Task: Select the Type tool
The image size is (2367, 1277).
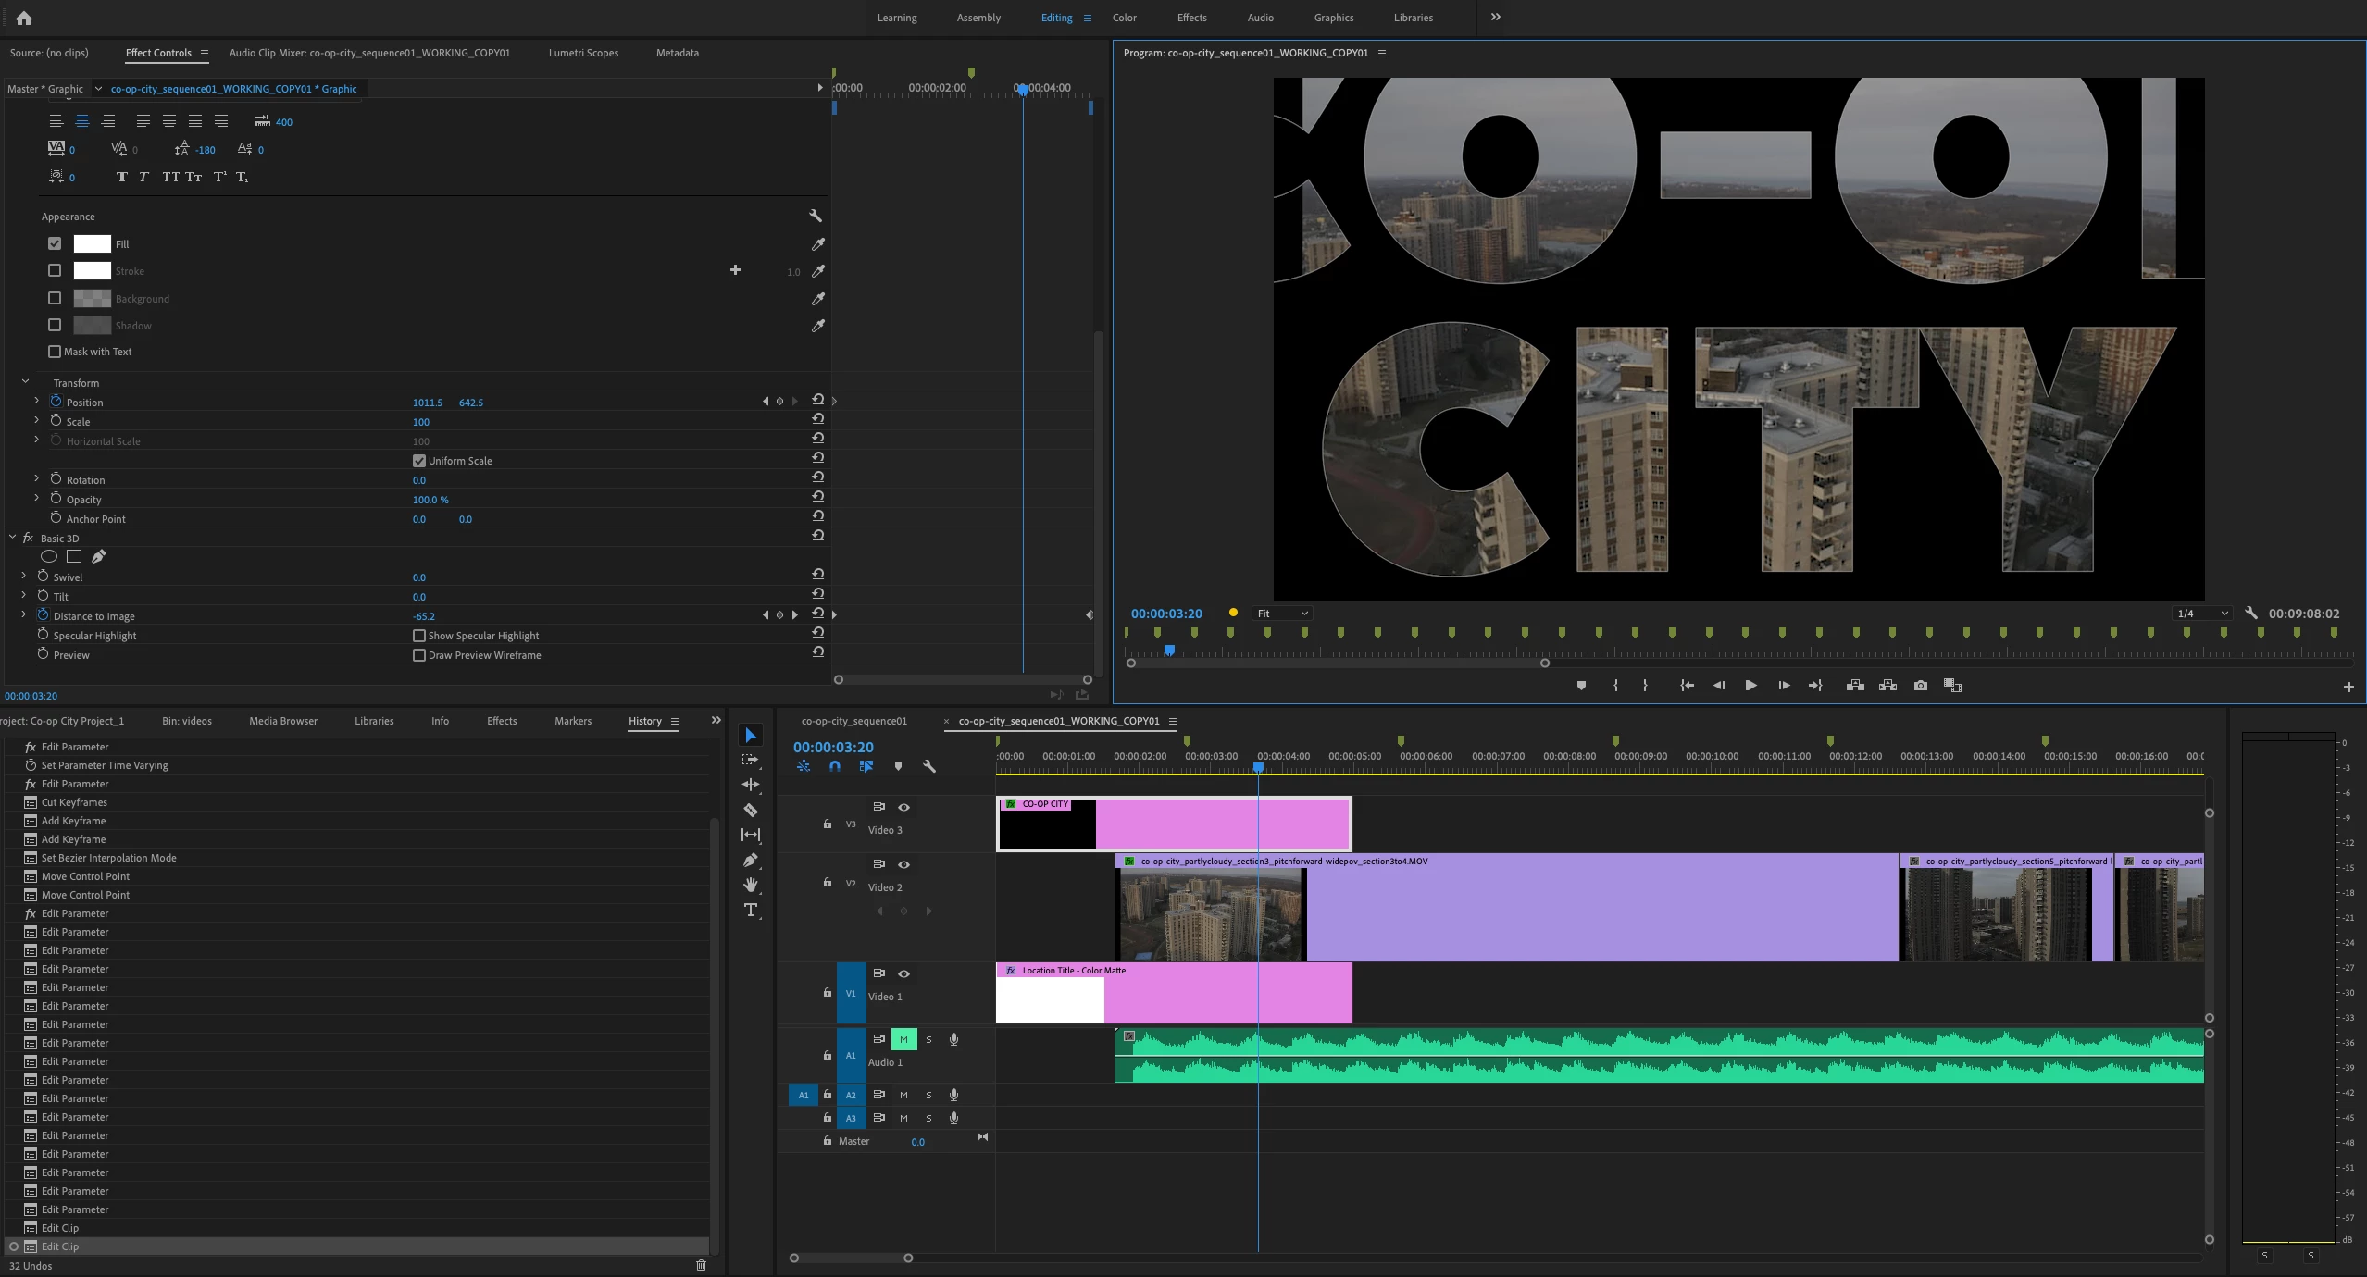Action: click(x=751, y=911)
